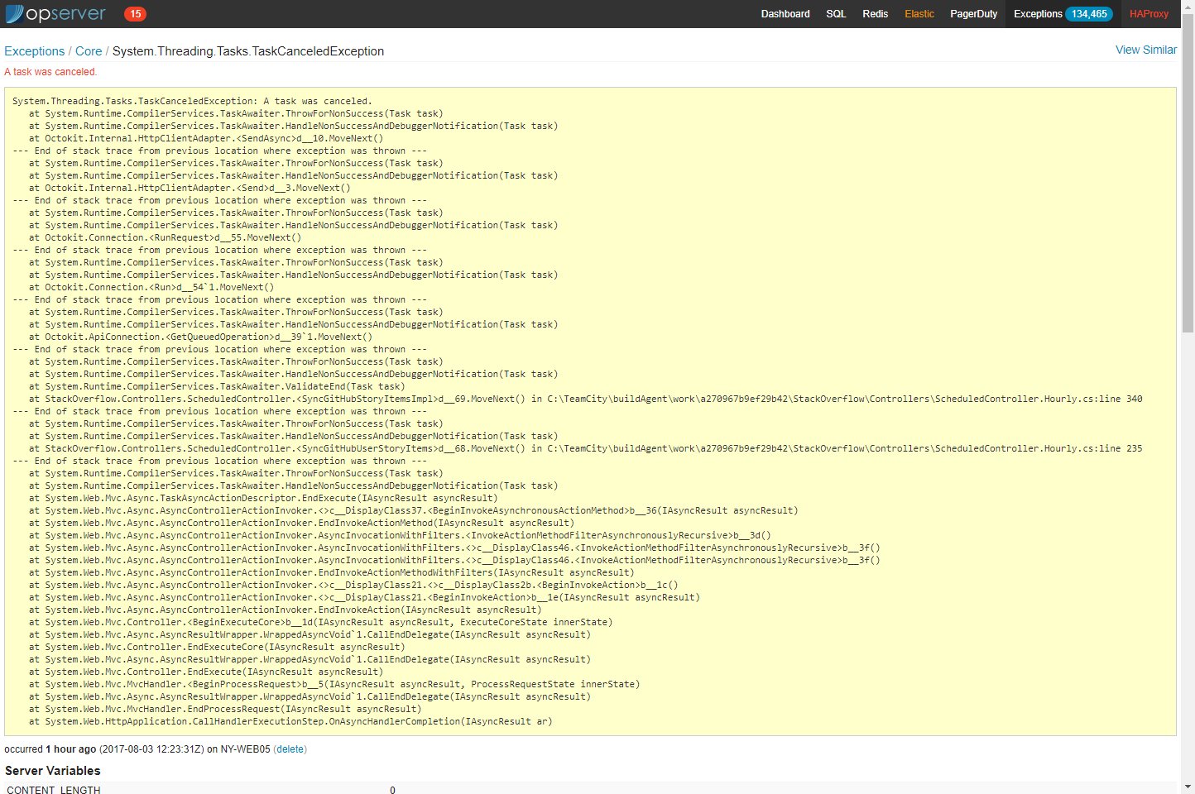Click the Controller BeginExecuteCore b__1d line

point(321,622)
